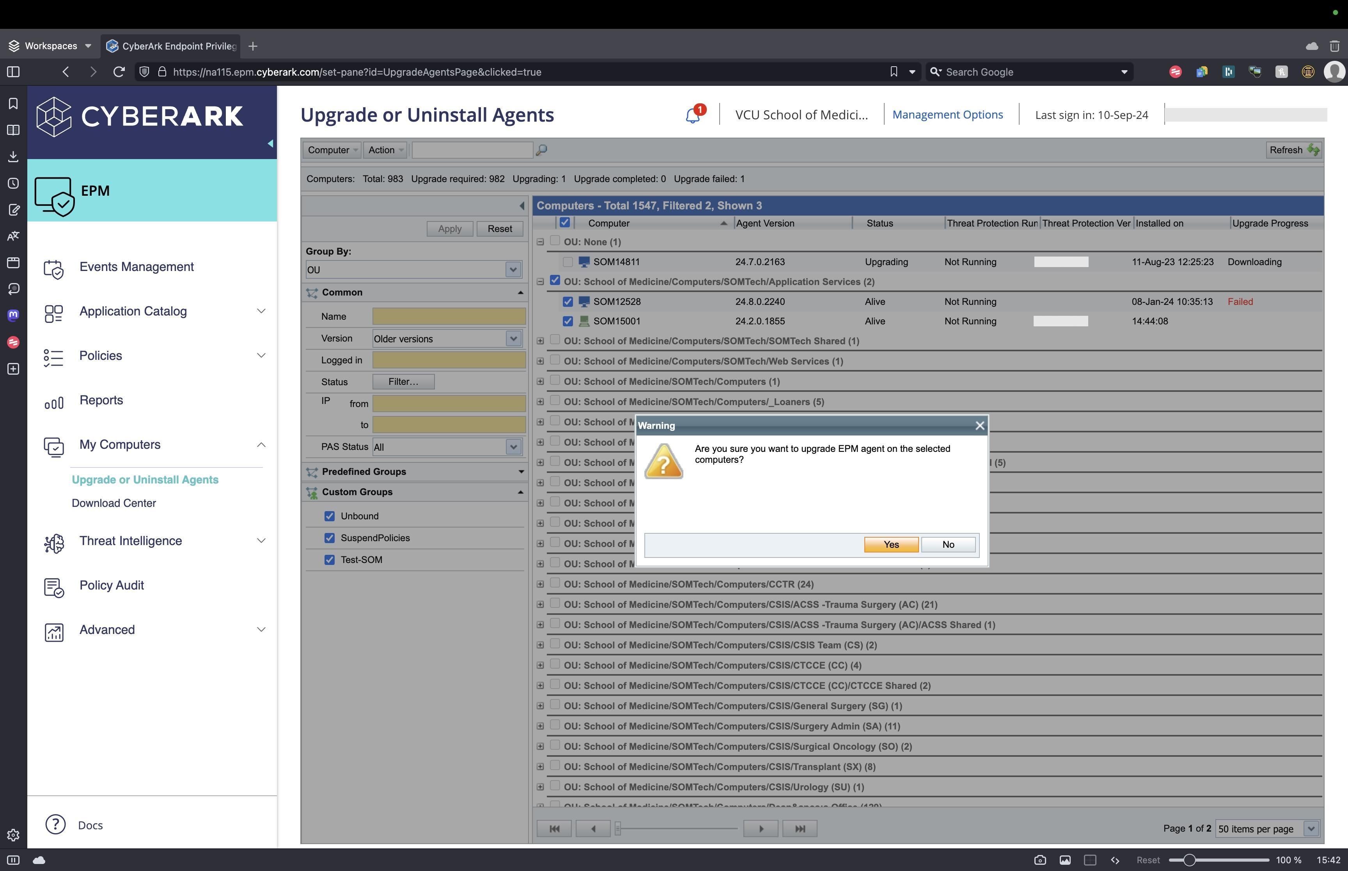Click the Logged in filter field
The width and height of the screenshot is (1348, 871).
449,360
